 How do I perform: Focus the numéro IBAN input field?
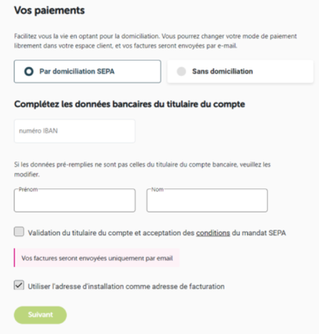(75, 131)
